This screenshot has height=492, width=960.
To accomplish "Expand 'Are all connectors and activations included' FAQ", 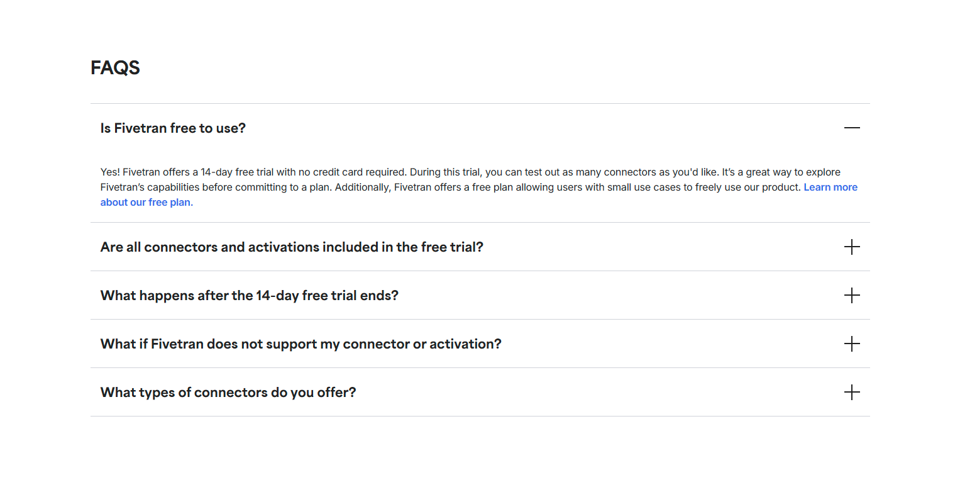I will pos(291,247).
